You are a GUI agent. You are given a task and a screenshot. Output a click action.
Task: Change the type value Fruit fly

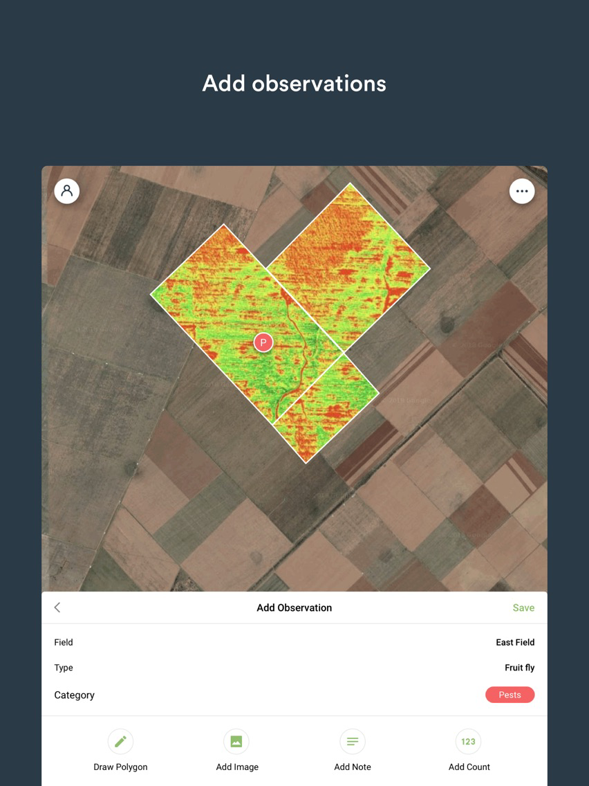[519, 668]
